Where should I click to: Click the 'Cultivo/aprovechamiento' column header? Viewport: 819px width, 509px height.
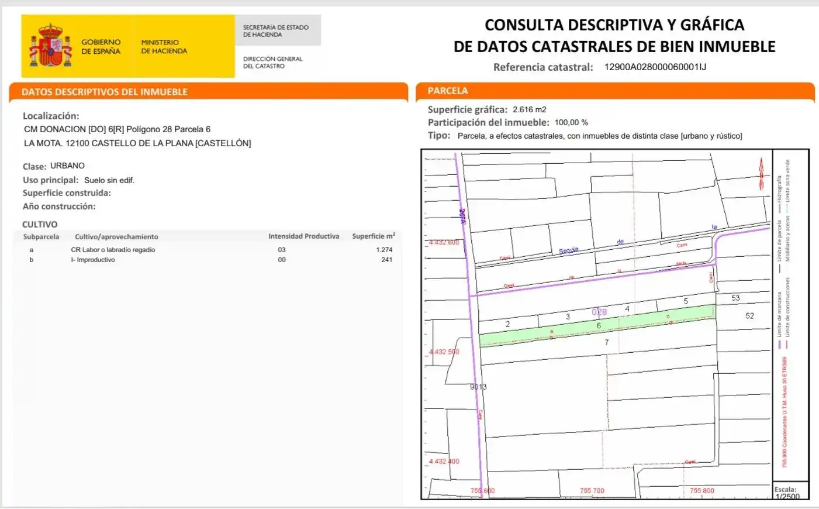click(x=116, y=237)
